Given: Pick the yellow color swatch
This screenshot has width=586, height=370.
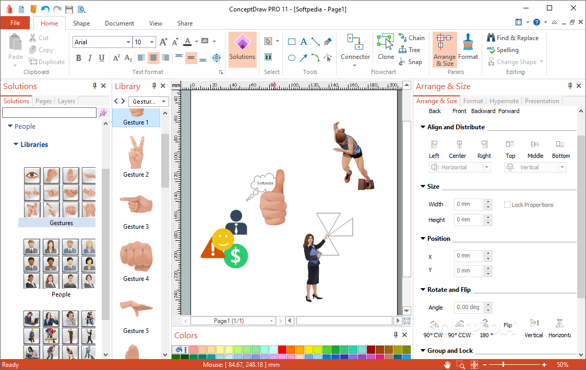Looking at the screenshot, I should (x=309, y=350).
